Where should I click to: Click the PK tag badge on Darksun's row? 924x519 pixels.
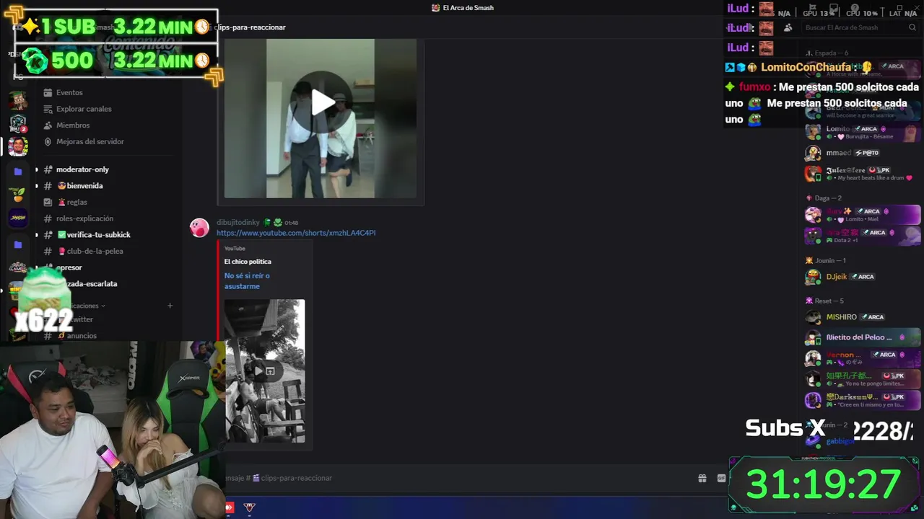click(894, 396)
